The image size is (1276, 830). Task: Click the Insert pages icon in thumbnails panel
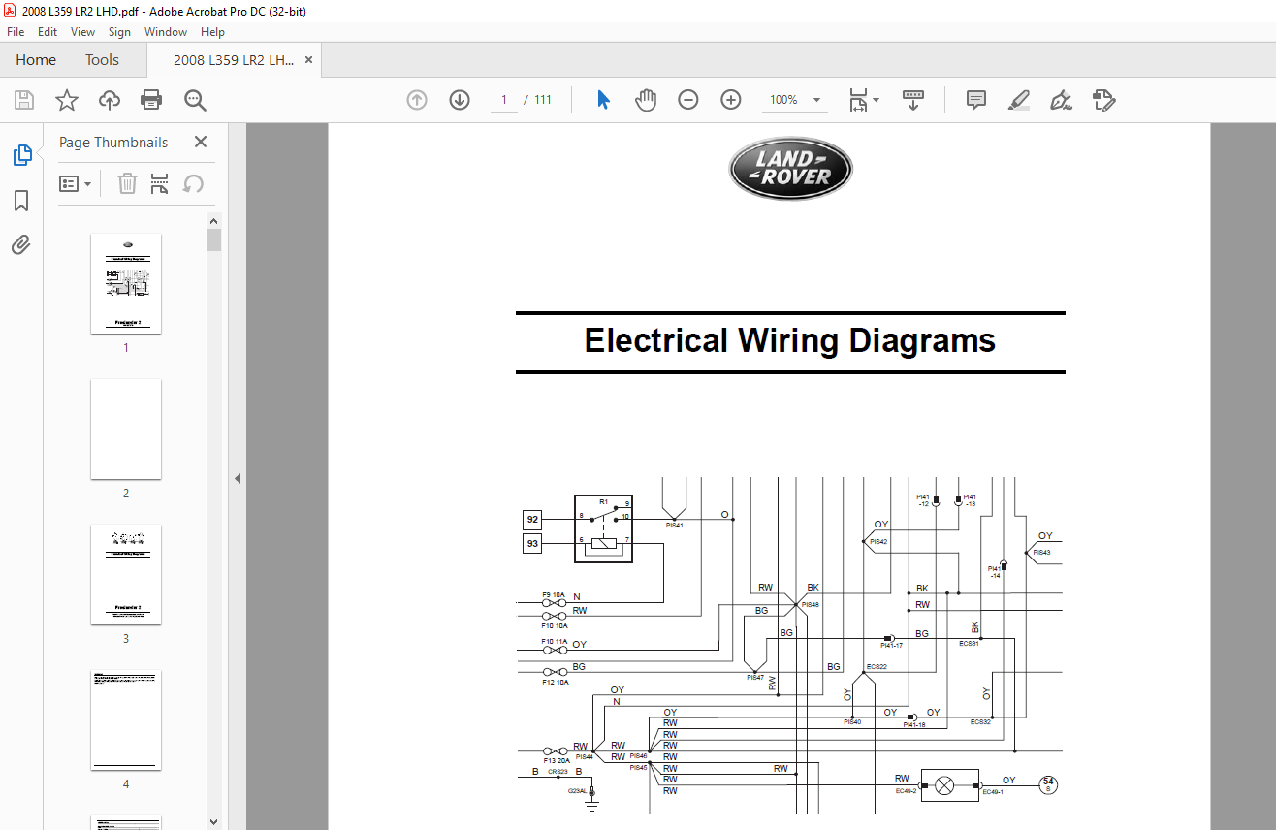point(160,183)
